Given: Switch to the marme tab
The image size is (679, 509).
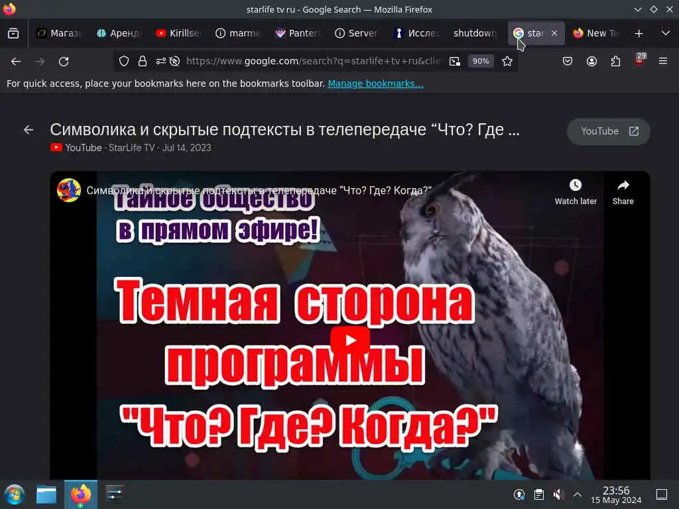Looking at the screenshot, I should tap(238, 33).
